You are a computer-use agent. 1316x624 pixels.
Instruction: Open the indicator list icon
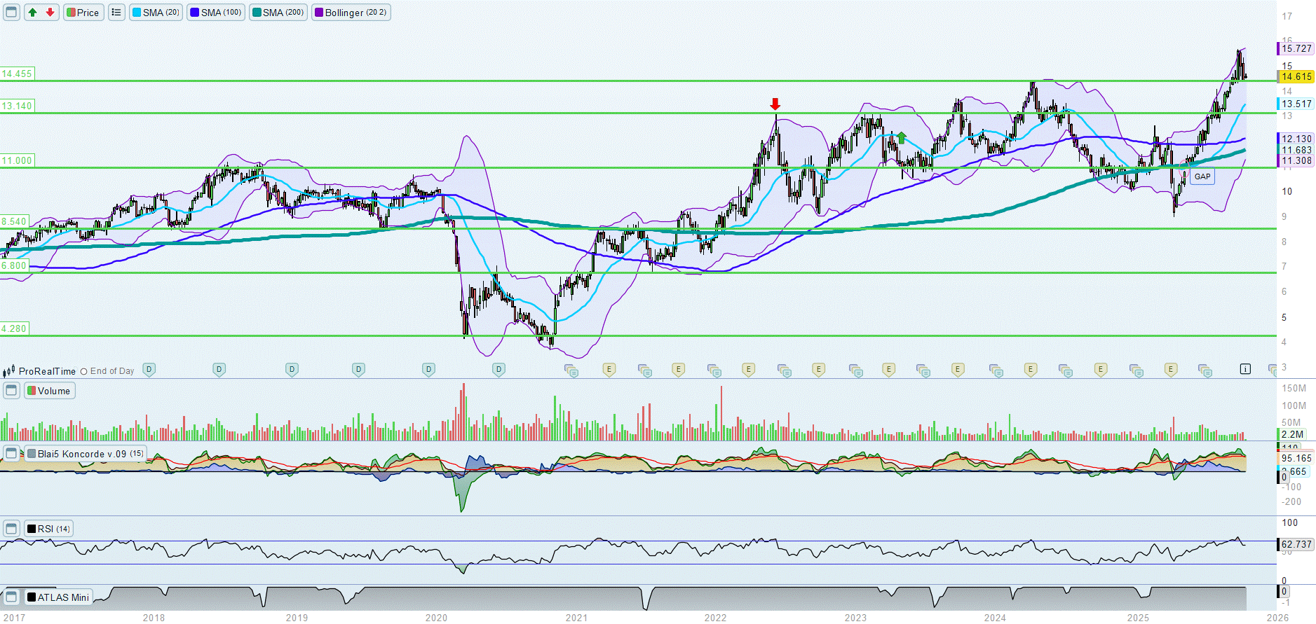coord(116,13)
